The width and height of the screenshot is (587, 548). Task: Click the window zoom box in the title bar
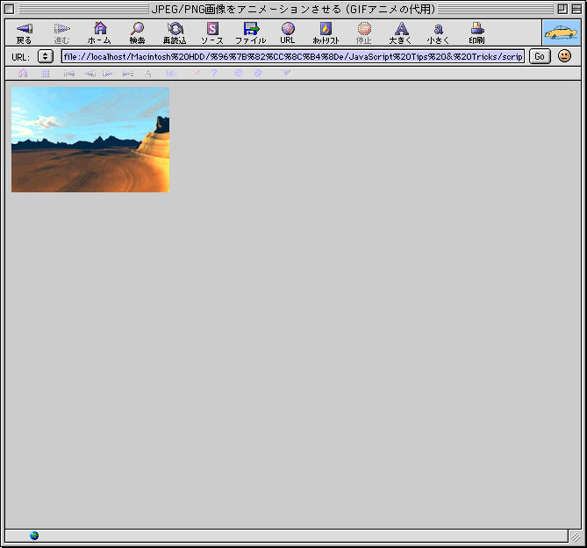coord(562,9)
